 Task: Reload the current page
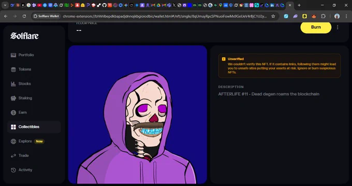pos(24,16)
